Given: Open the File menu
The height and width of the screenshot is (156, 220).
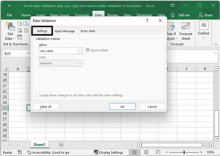Looking at the screenshot, I should point(9,15).
